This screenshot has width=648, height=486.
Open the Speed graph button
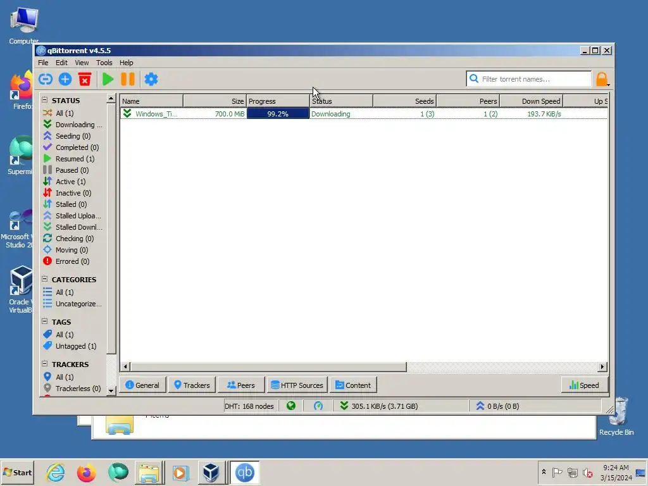tap(584, 385)
